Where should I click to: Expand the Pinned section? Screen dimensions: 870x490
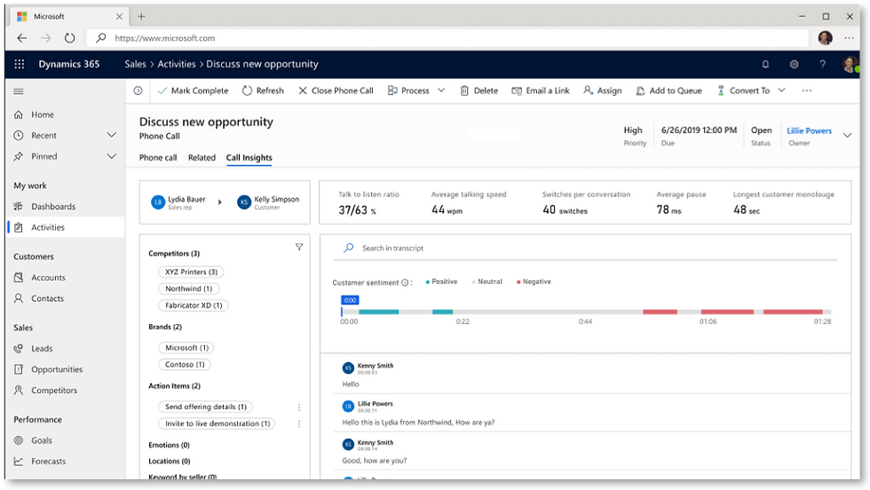[112, 156]
